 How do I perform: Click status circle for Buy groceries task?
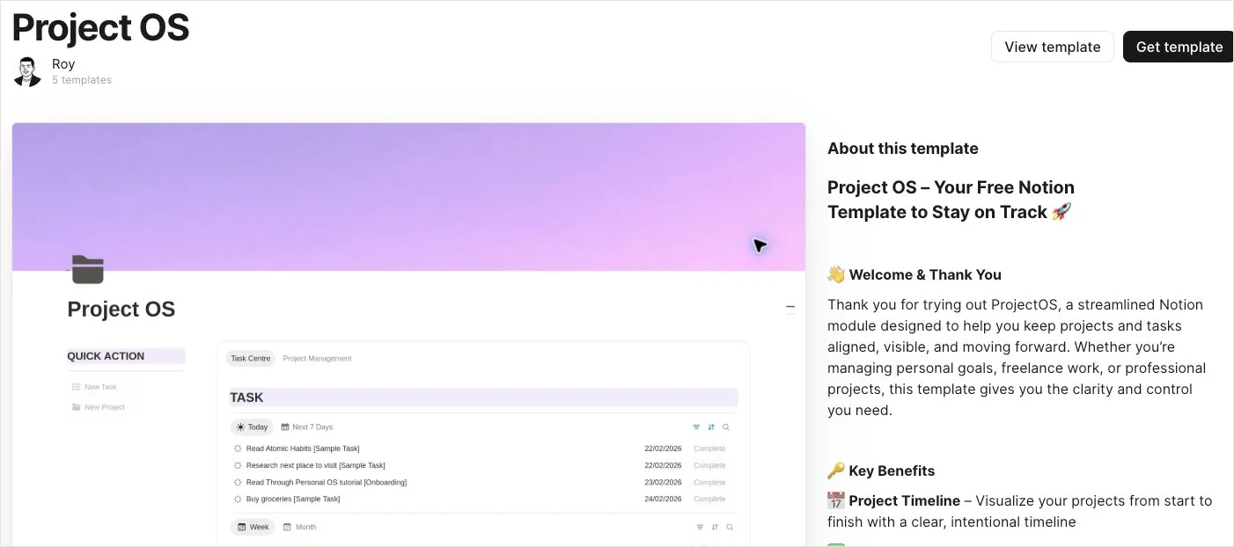(x=238, y=499)
